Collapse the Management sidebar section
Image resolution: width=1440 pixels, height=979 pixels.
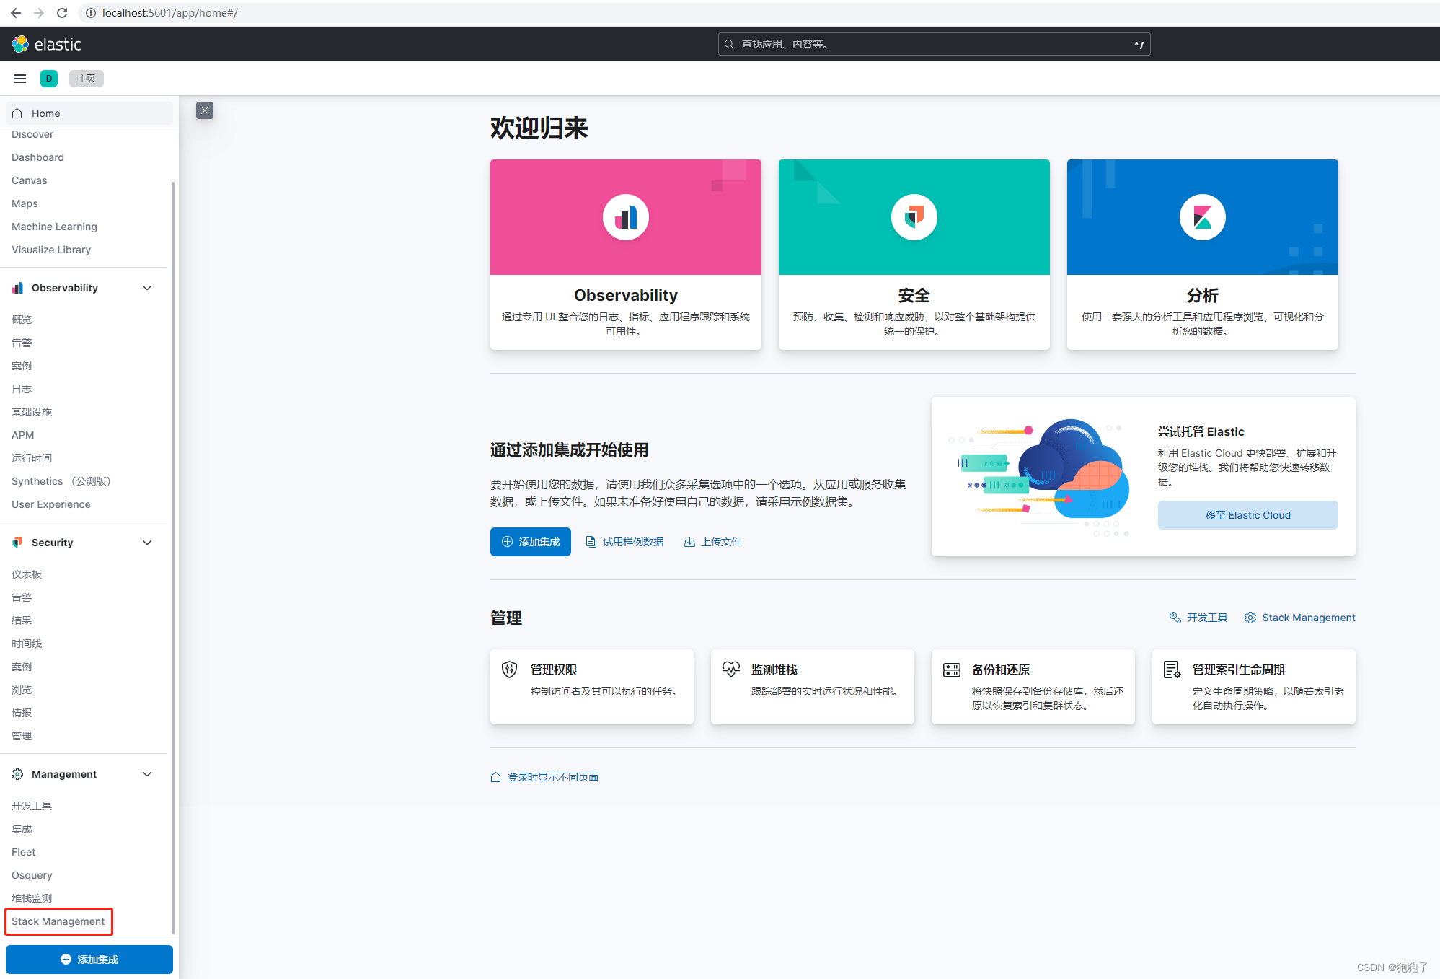coord(147,773)
